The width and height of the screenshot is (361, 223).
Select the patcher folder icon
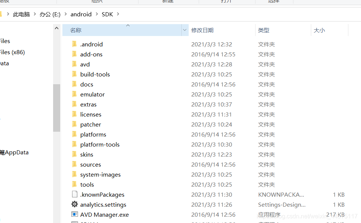(x=74, y=124)
